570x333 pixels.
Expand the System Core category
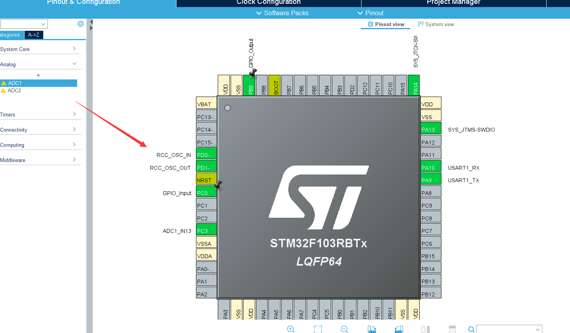[38, 49]
